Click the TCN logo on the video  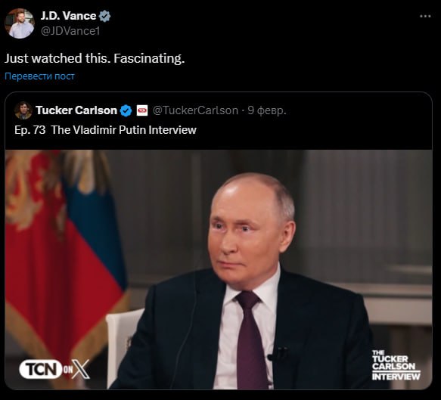41,369
